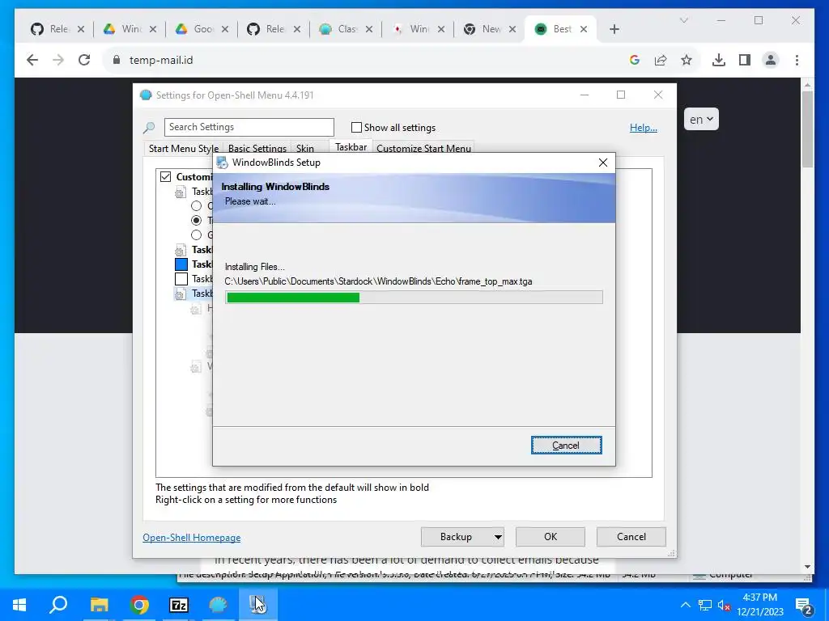Switch to the Best temp-mail Chrome tab
829x621 pixels.
560,29
